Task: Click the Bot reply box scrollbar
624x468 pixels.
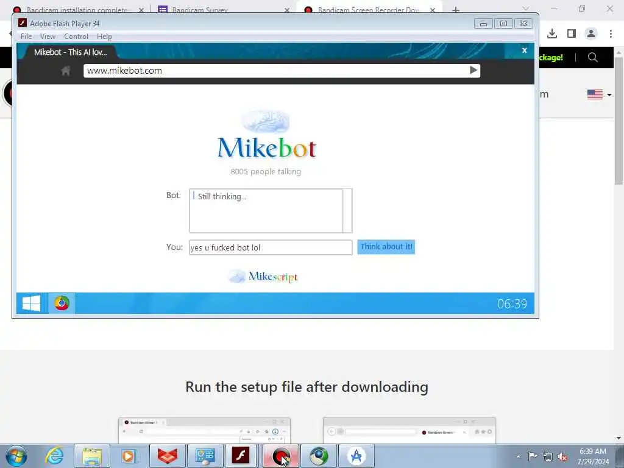Action: [x=347, y=211]
